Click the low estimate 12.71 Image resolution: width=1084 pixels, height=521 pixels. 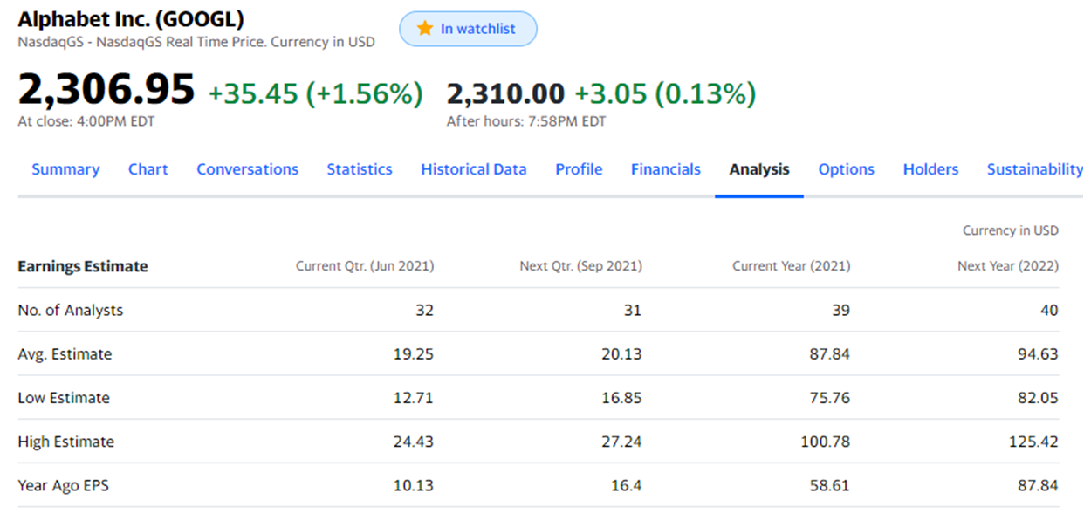click(x=414, y=397)
